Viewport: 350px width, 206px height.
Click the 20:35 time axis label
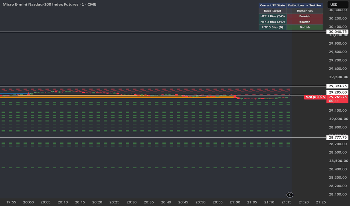[x=149, y=202]
